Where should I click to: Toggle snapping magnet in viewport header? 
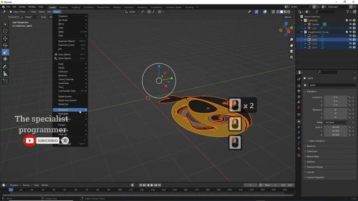coord(149,12)
